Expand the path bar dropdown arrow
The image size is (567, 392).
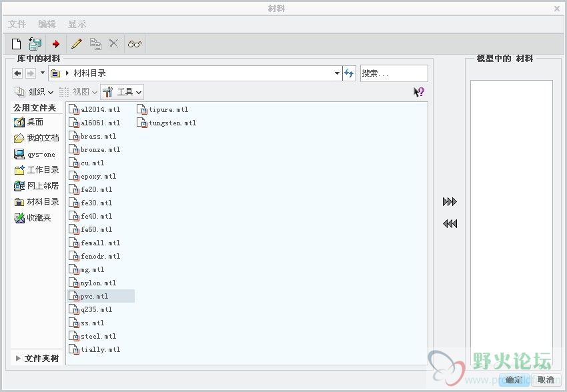(x=337, y=73)
